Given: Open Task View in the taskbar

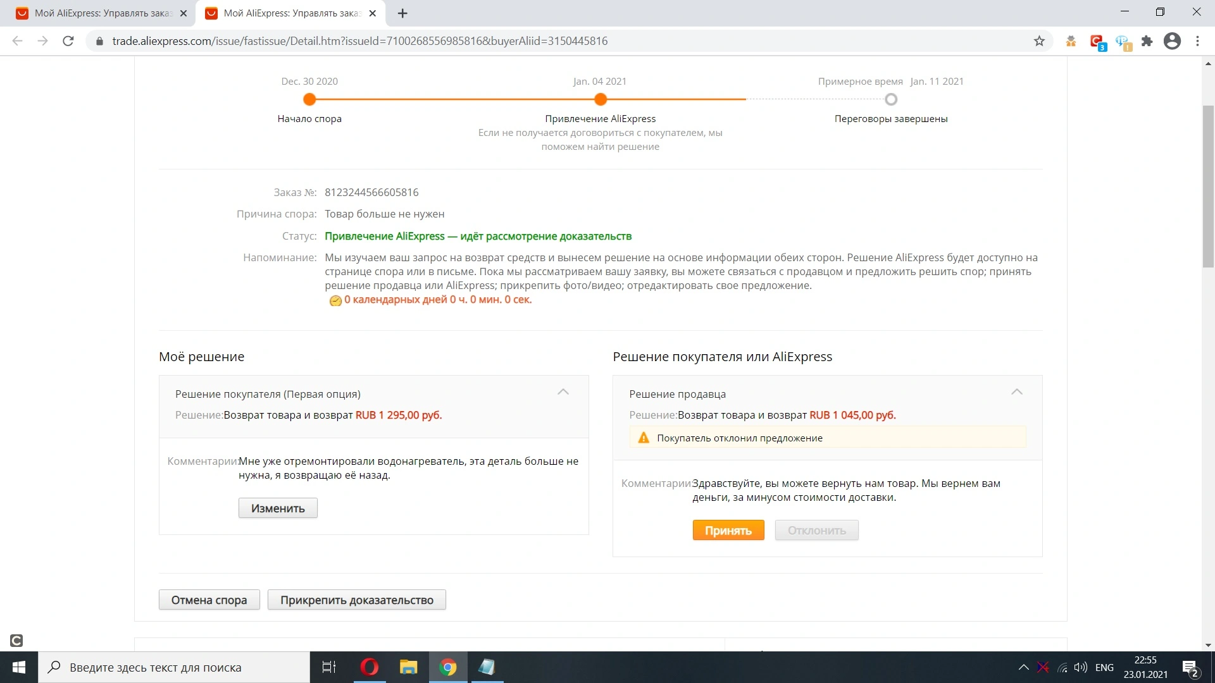Looking at the screenshot, I should [329, 667].
